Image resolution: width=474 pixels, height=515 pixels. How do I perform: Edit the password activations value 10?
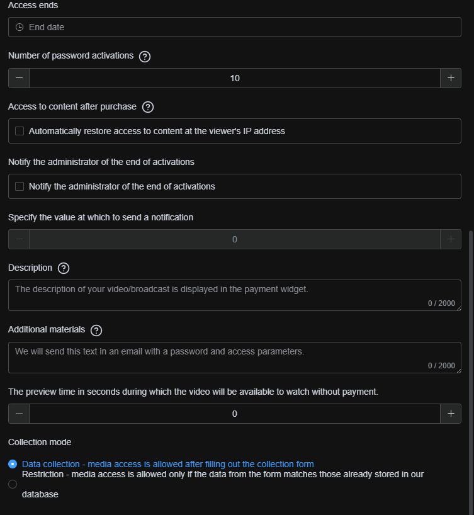(235, 78)
